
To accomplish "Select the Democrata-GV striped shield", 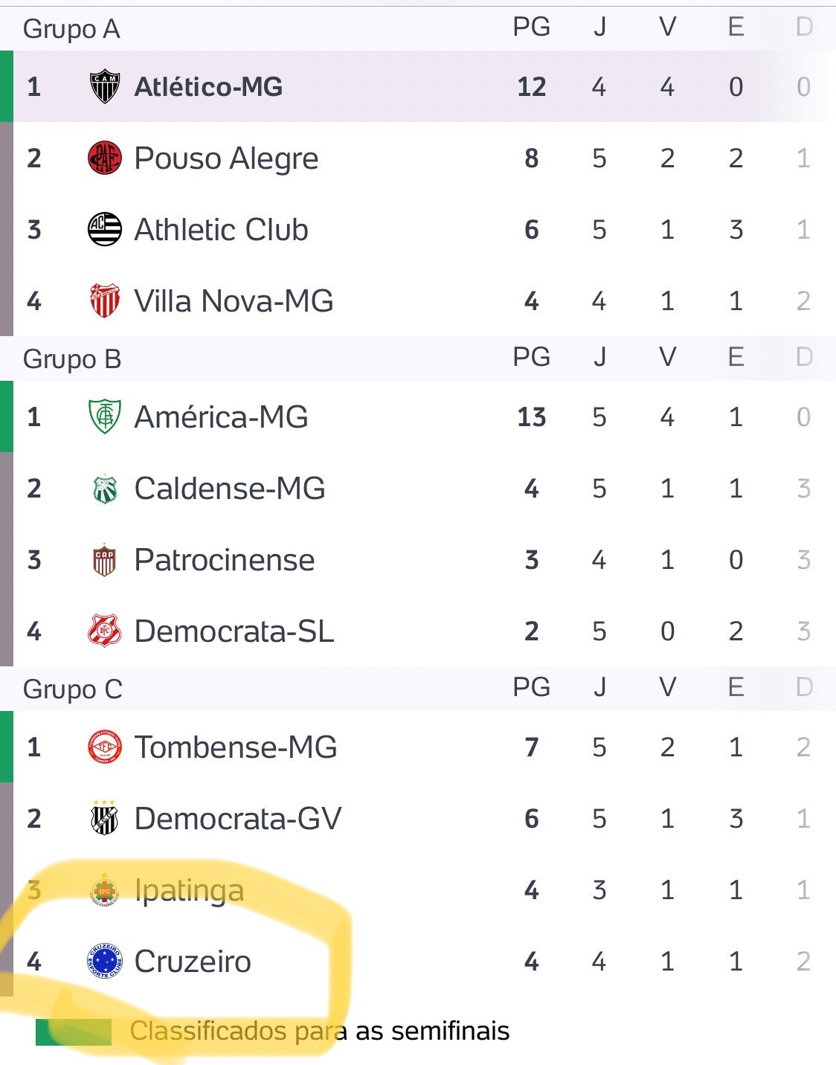I will [x=104, y=817].
